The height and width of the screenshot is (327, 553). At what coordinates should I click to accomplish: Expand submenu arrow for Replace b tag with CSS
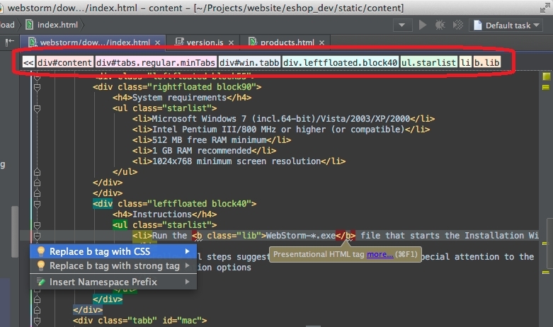click(x=188, y=251)
